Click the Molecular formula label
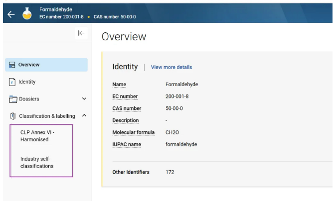The width and height of the screenshot is (336, 202). pyautogui.click(x=134, y=132)
